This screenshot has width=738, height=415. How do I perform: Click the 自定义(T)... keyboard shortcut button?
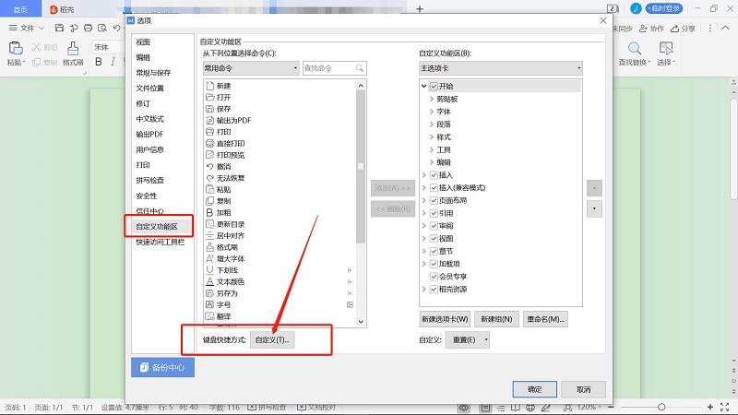click(272, 339)
